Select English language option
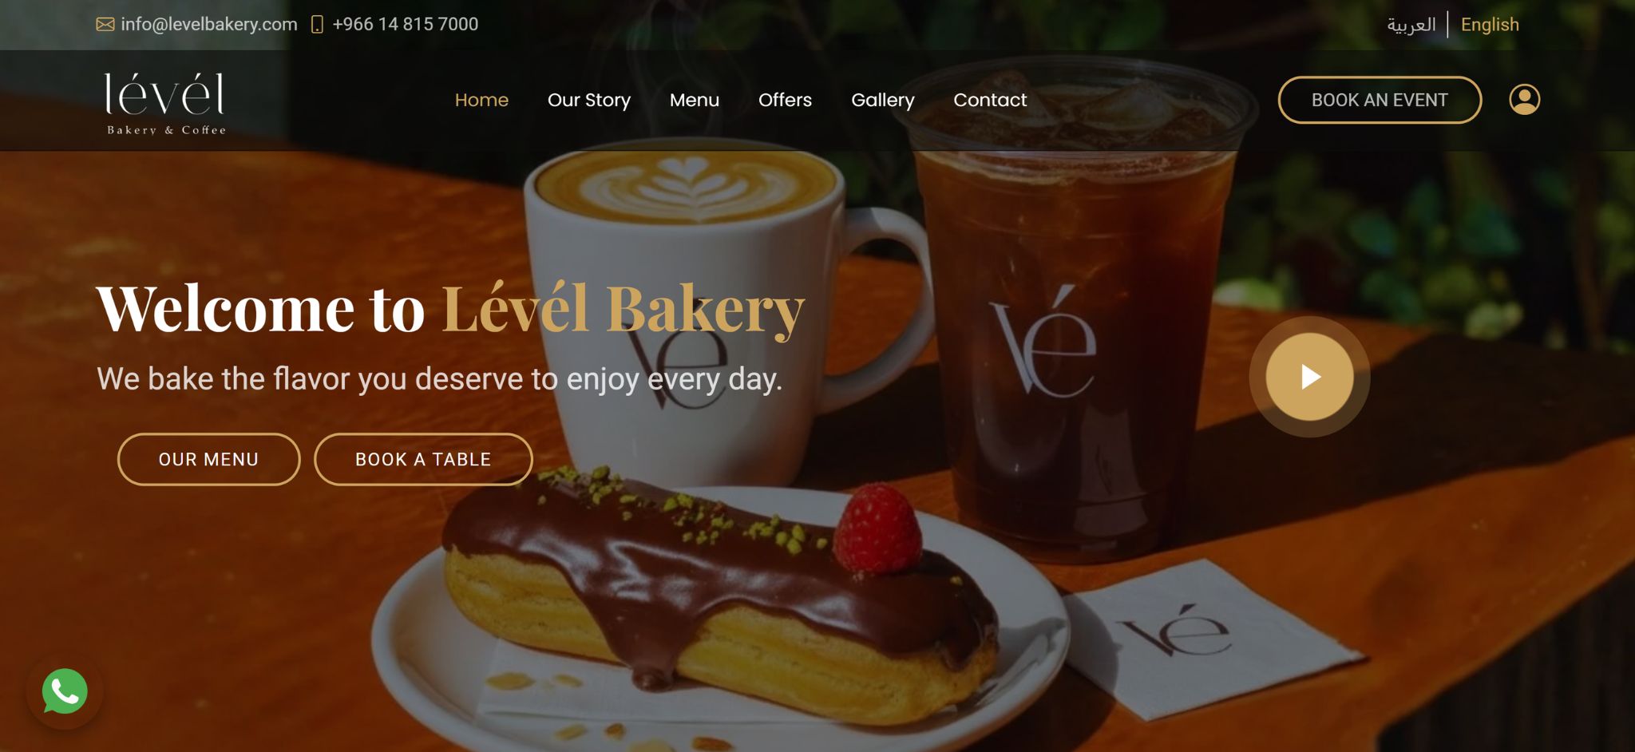Viewport: 1635px width, 752px height. [1490, 25]
